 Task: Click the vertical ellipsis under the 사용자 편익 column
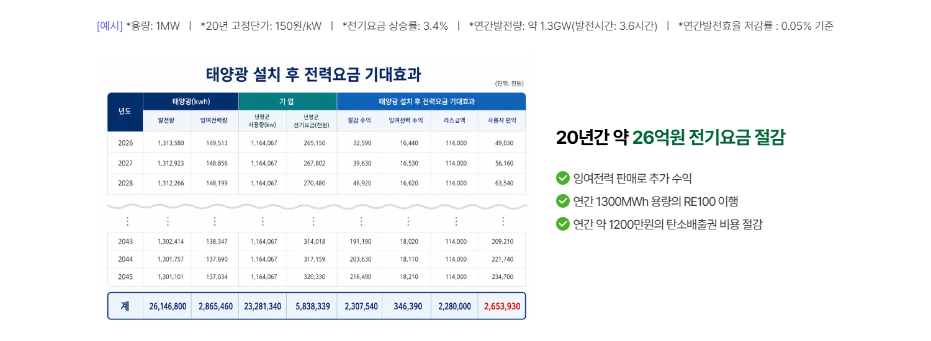(503, 221)
